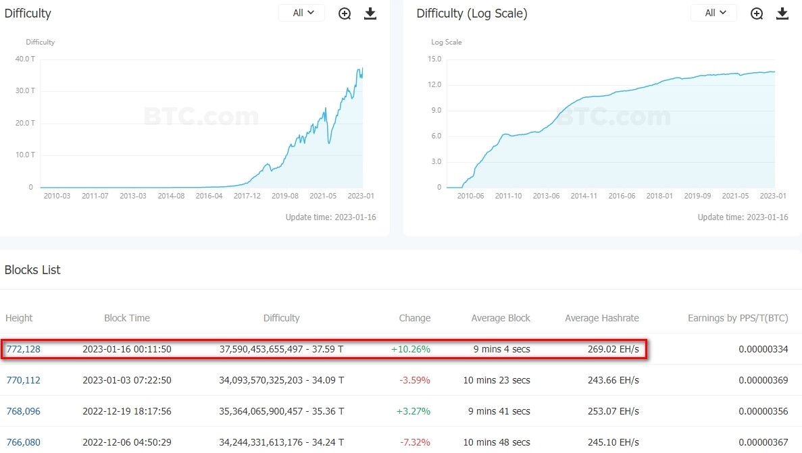Viewport: 802px width, 453px height.
Task: Click the Average Hashrate column header
Action: point(601,318)
